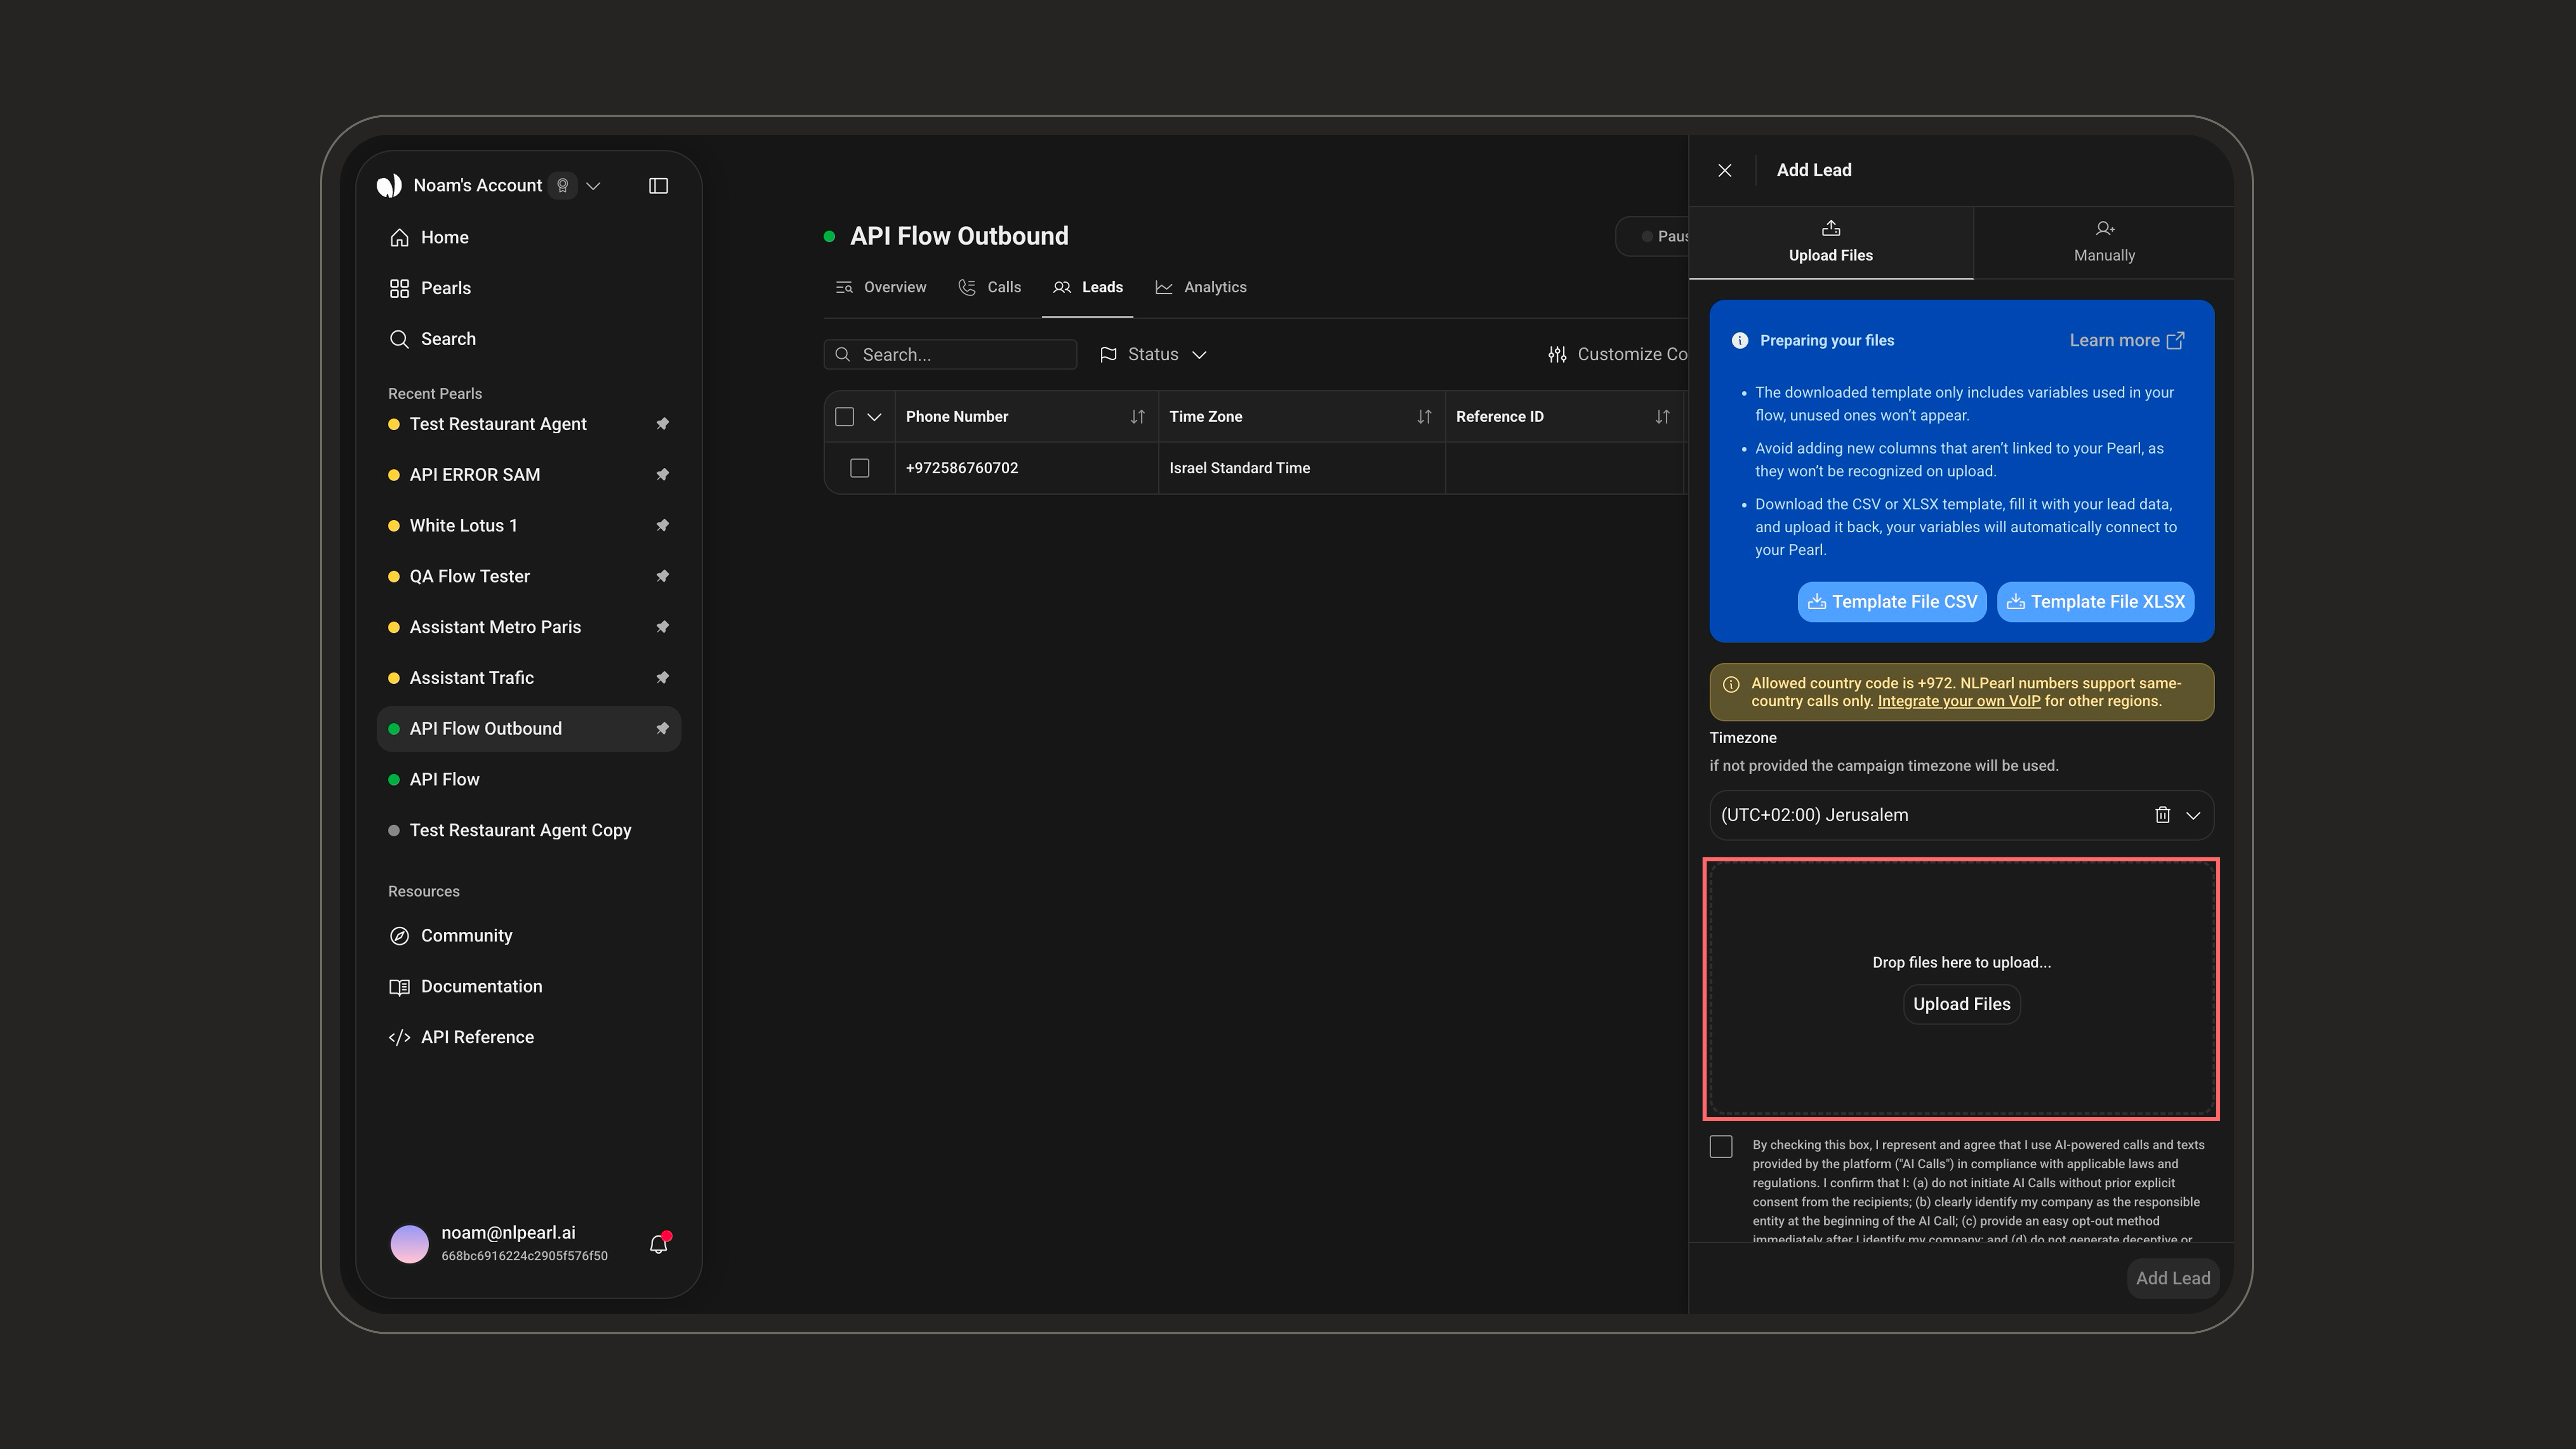Image resolution: width=2576 pixels, height=1449 pixels.
Task: Download Template File XLSX
Action: point(2096,602)
